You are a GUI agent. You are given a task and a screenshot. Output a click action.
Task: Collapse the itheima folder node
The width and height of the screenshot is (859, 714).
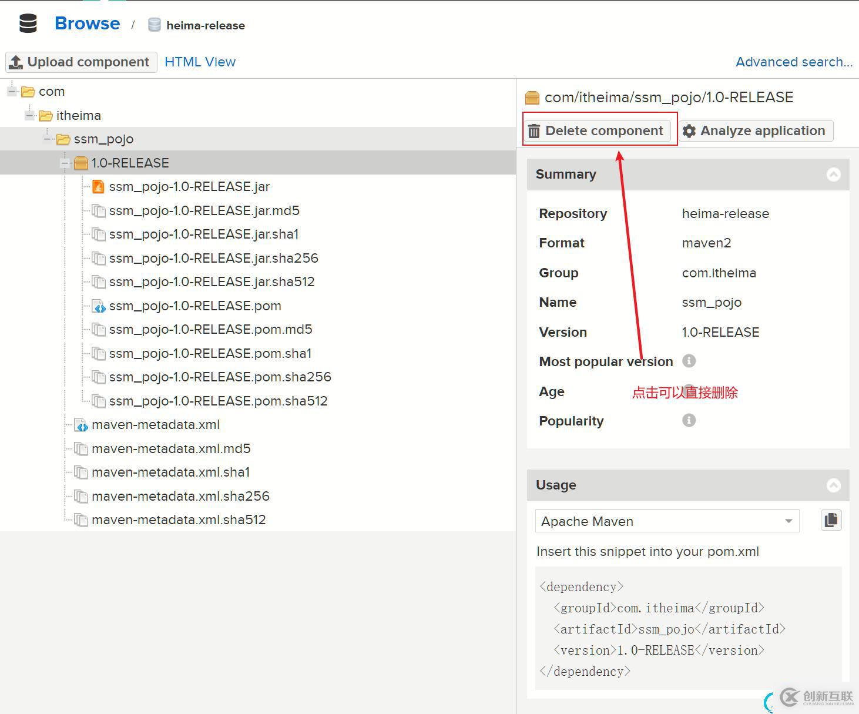point(30,116)
